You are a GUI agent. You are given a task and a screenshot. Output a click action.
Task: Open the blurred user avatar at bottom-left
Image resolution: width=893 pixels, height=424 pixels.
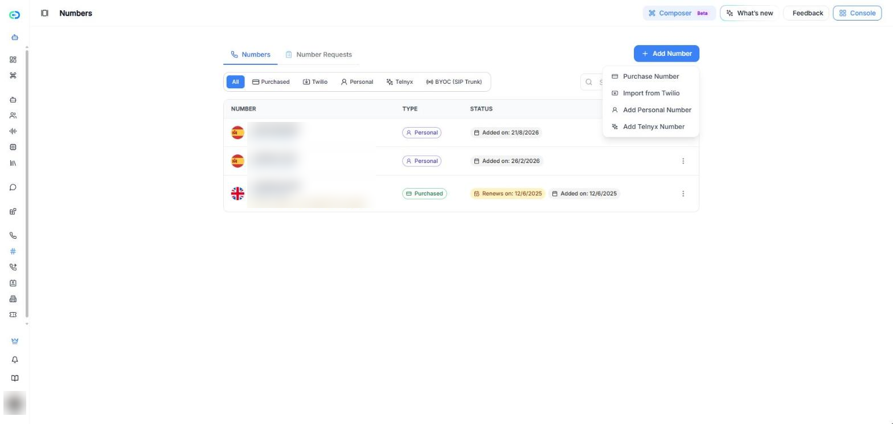15,403
